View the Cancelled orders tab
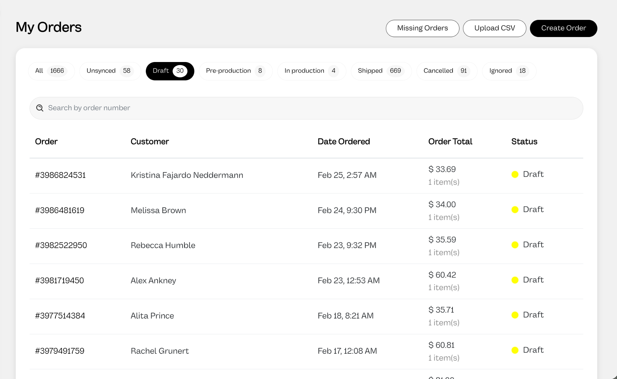The width and height of the screenshot is (617, 379). click(447, 71)
